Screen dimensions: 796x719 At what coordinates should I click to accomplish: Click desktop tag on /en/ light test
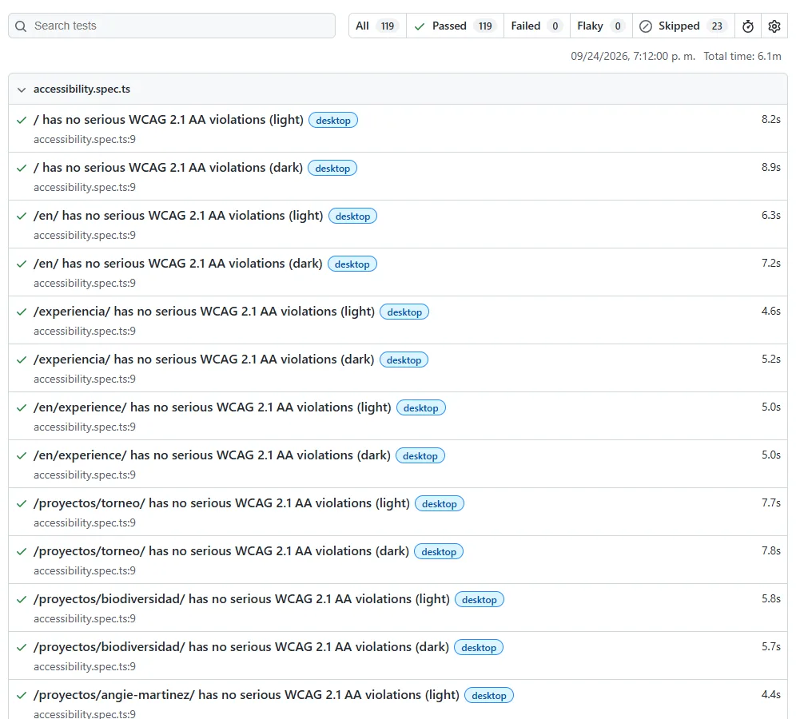[x=352, y=216]
